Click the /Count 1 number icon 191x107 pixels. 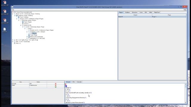pos(23,24)
